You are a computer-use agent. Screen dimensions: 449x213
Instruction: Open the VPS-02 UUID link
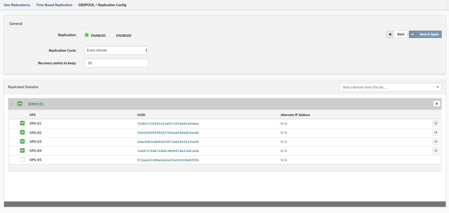click(x=168, y=133)
